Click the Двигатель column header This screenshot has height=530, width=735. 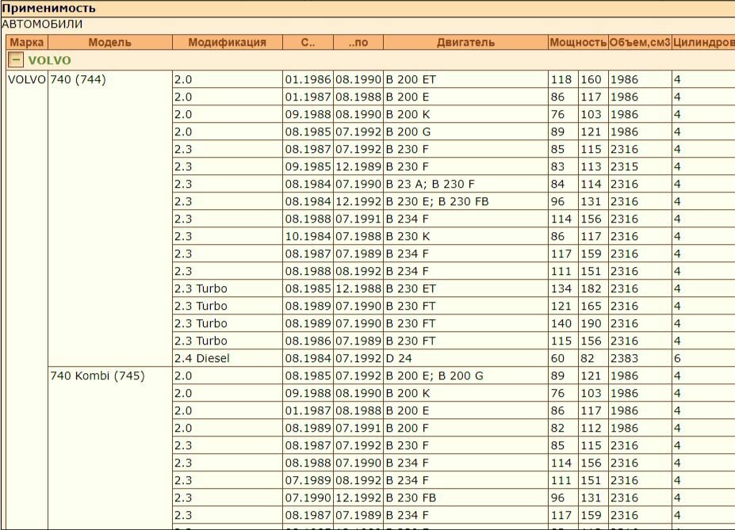[x=465, y=42]
